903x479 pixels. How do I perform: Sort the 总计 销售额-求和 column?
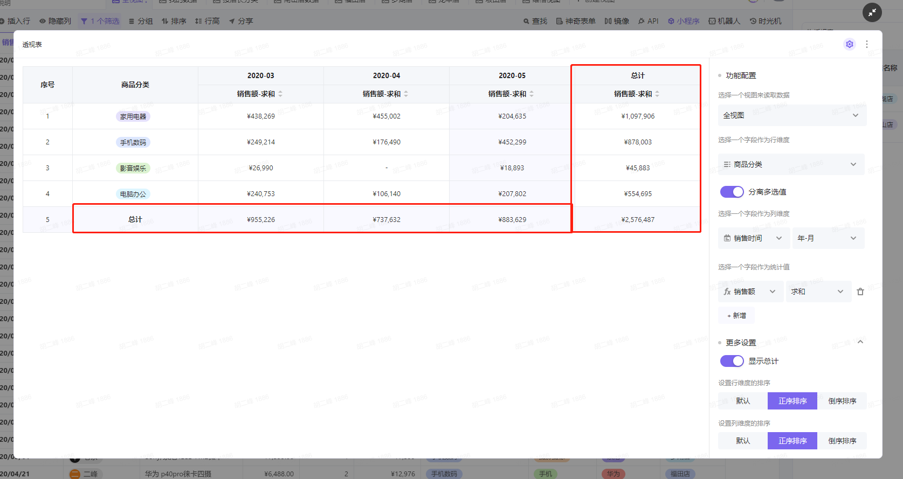(x=657, y=94)
